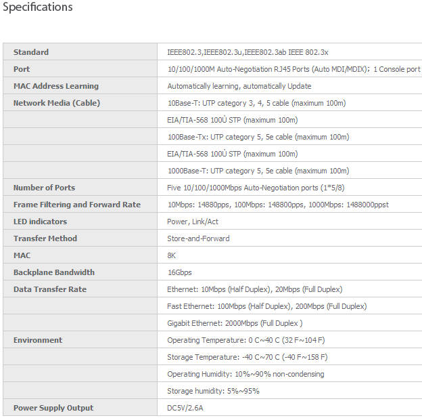
Task: Click the Gigabit Ethernet 2000Mbps text
Action: 235,323
